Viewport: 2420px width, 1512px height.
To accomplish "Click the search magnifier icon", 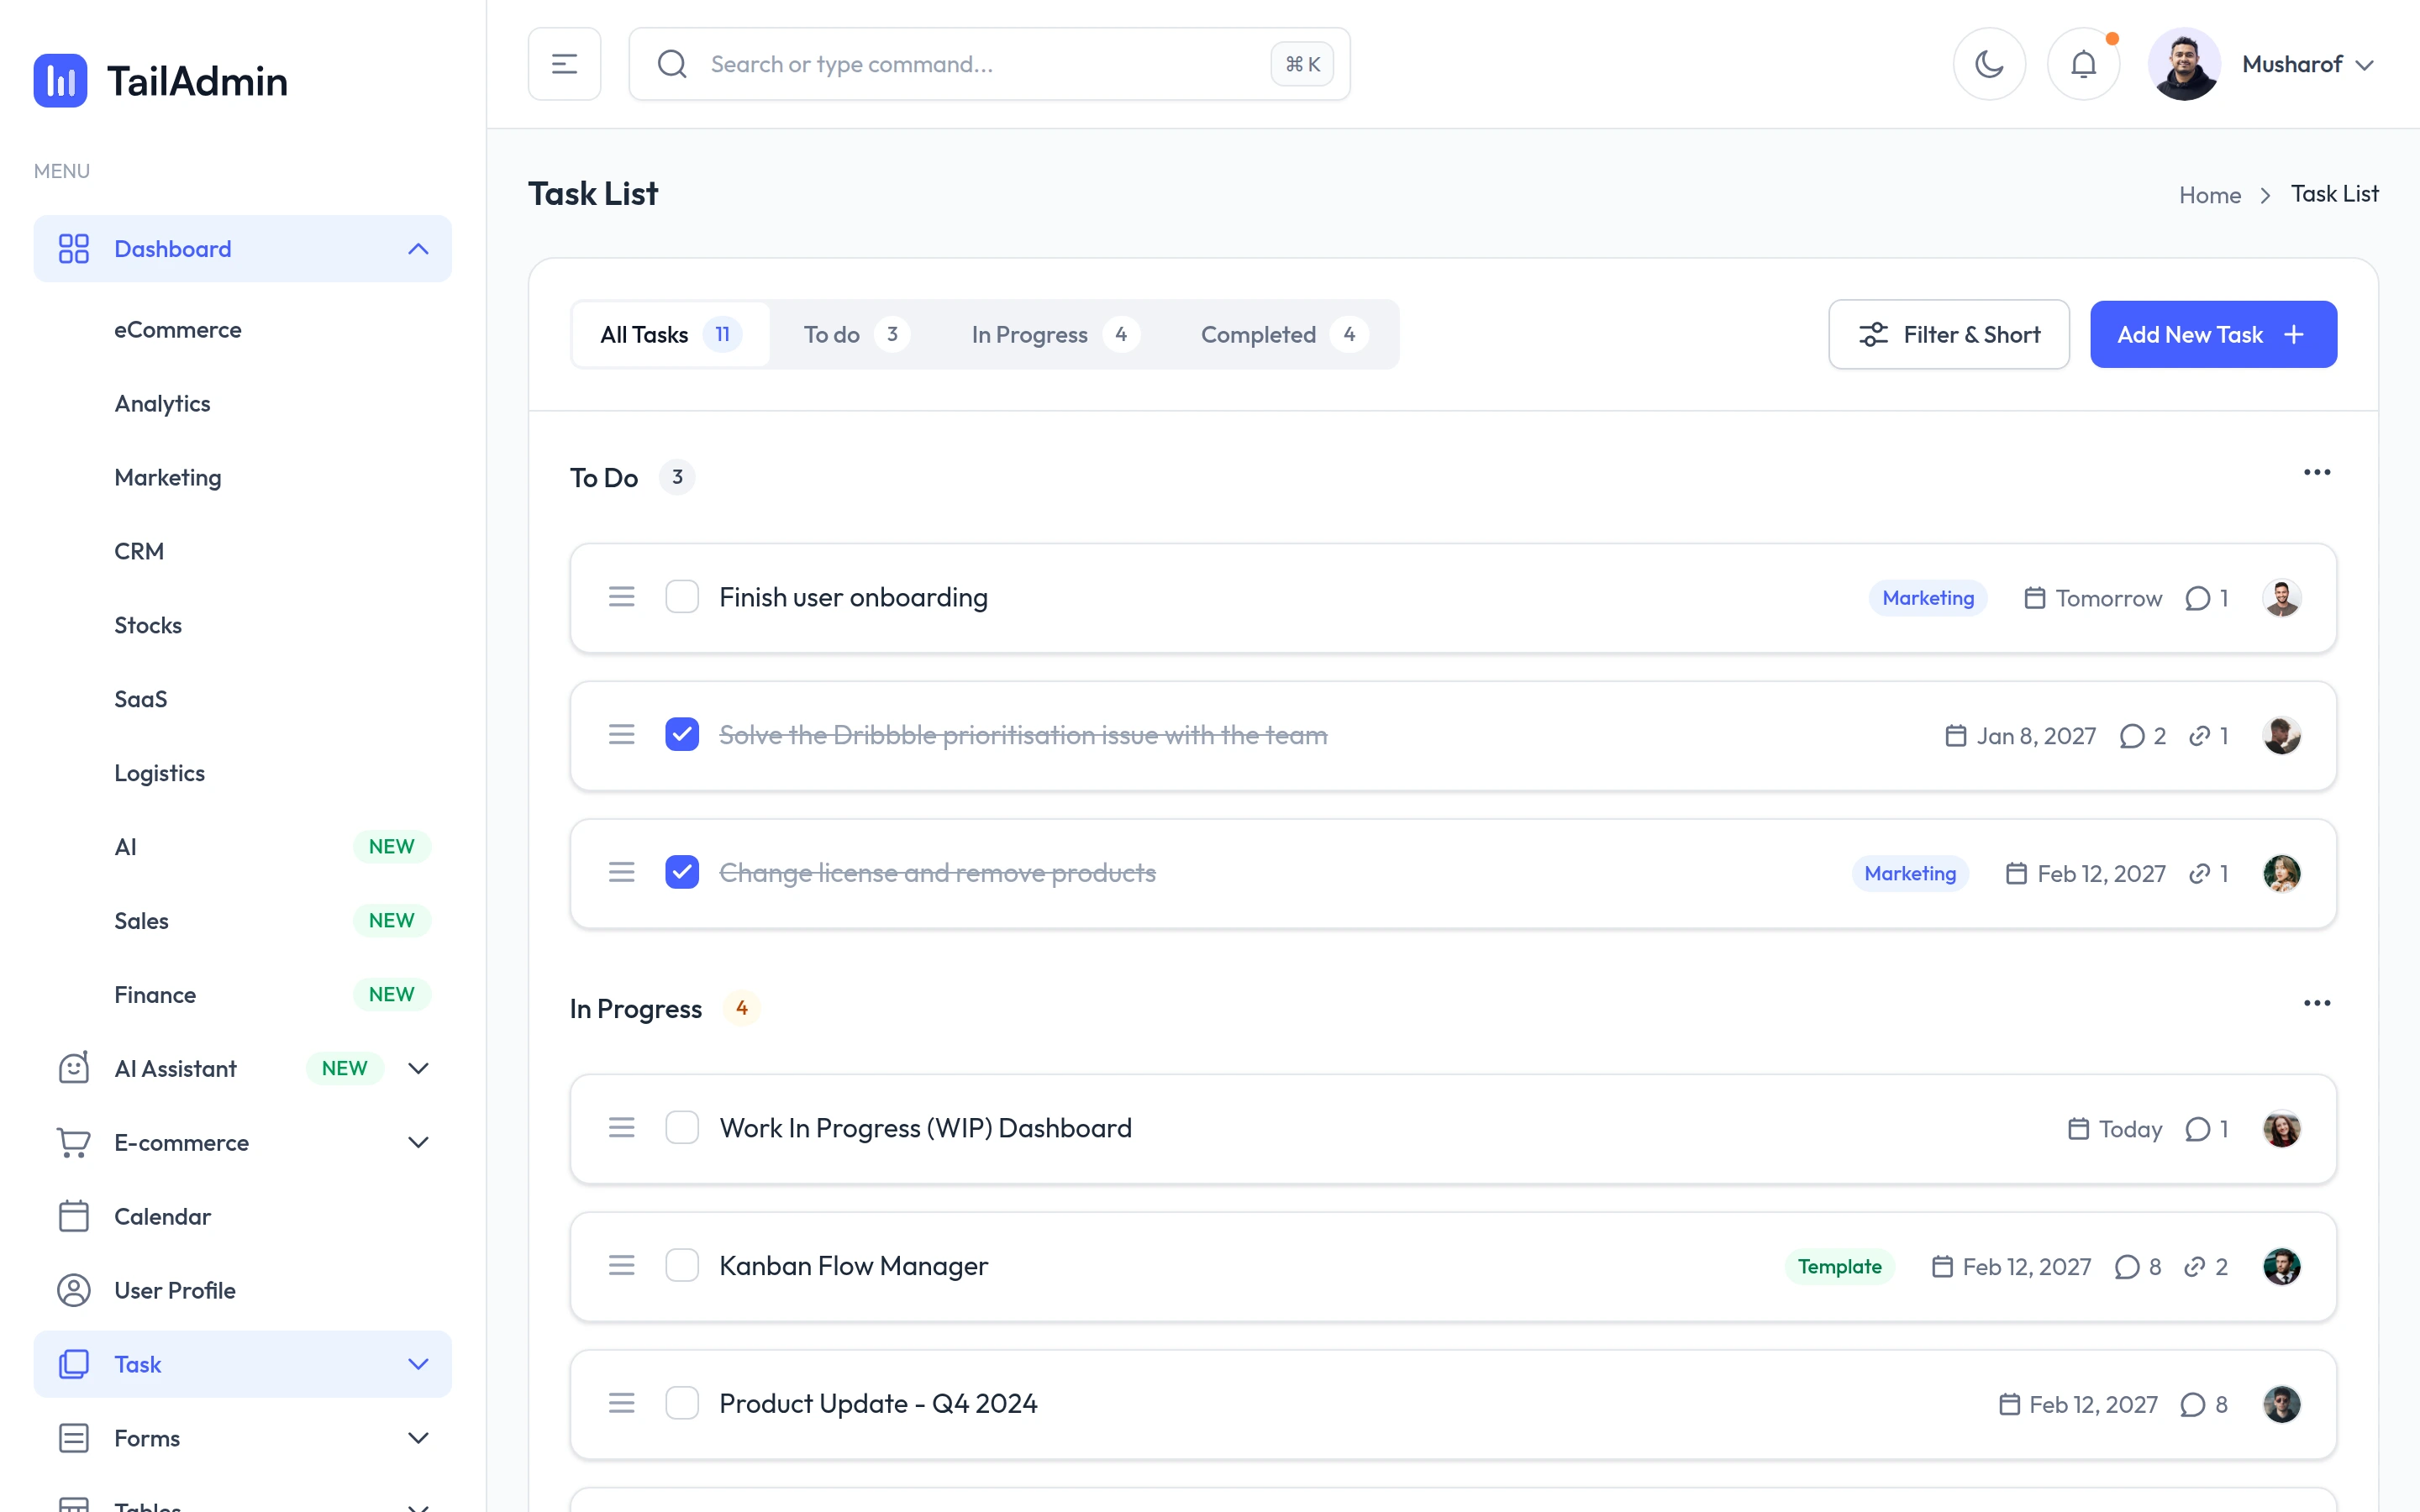I will click(672, 64).
